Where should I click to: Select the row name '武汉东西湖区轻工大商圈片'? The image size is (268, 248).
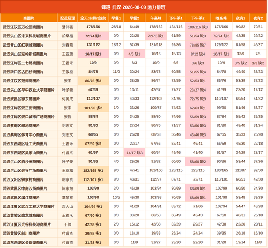coord(25,144)
